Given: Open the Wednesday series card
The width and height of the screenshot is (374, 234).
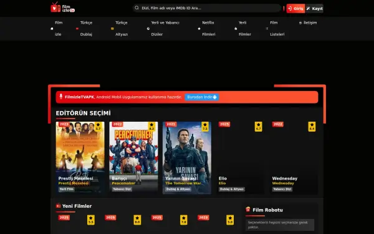Looking at the screenshot, I should point(294,158).
